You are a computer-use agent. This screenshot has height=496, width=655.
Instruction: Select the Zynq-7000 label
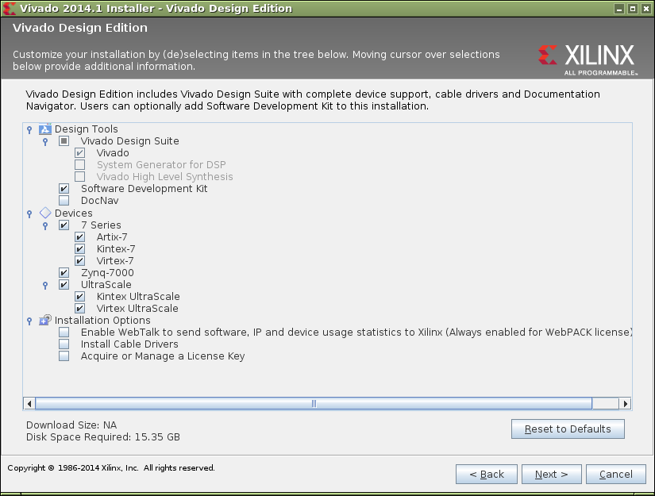coord(107,273)
